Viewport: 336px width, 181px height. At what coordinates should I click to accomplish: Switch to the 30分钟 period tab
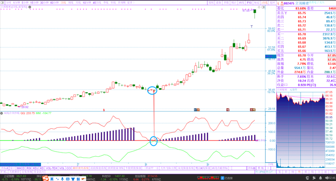[x=44, y=3]
